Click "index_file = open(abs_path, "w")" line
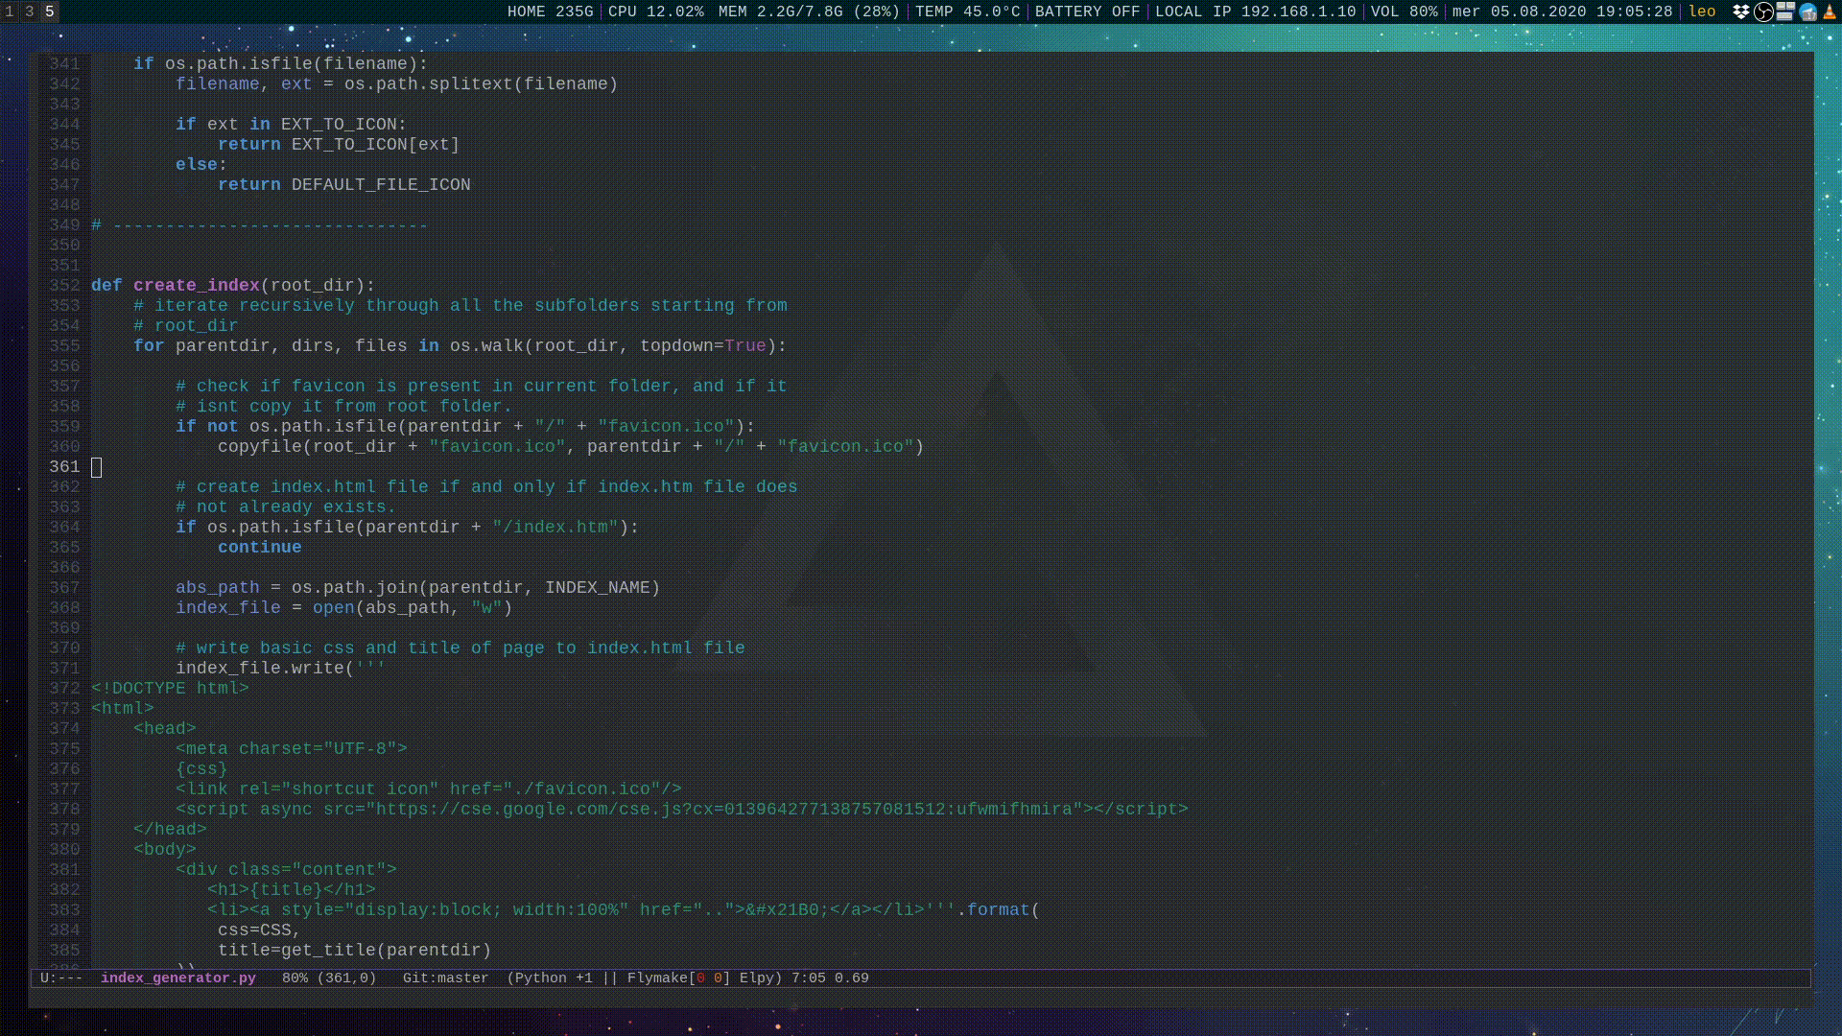The width and height of the screenshot is (1842, 1036). 344,608
